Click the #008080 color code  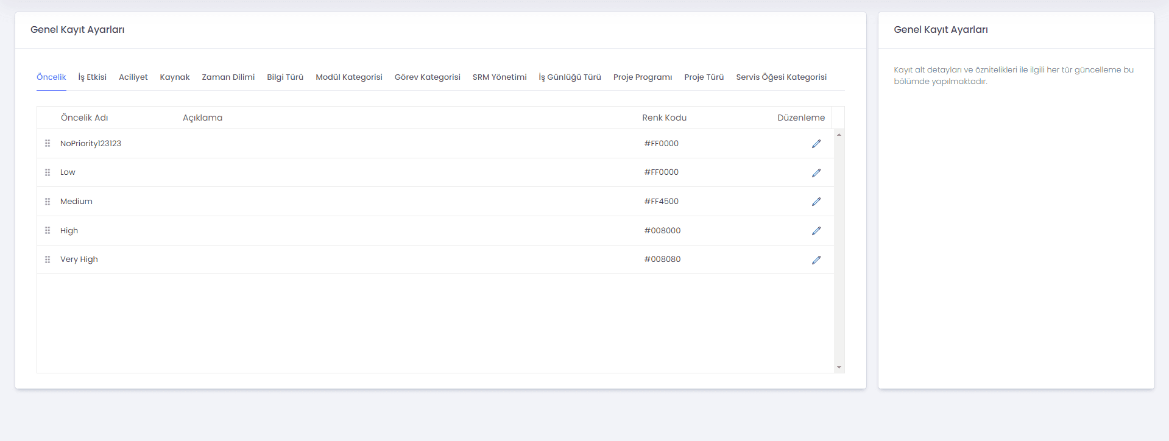pos(663,259)
